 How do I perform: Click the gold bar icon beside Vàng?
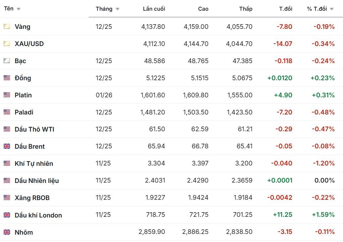(7, 27)
